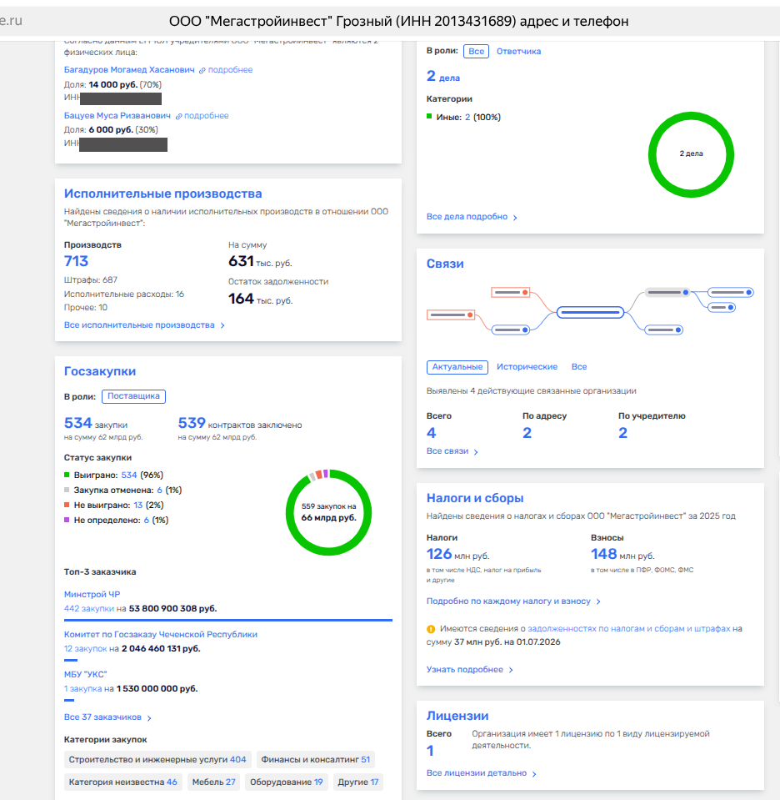Open Бацуев Муса Ризванович founder link
Viewport: 780px width, 800px height.
pyautogui.click(x=117, y=116)
